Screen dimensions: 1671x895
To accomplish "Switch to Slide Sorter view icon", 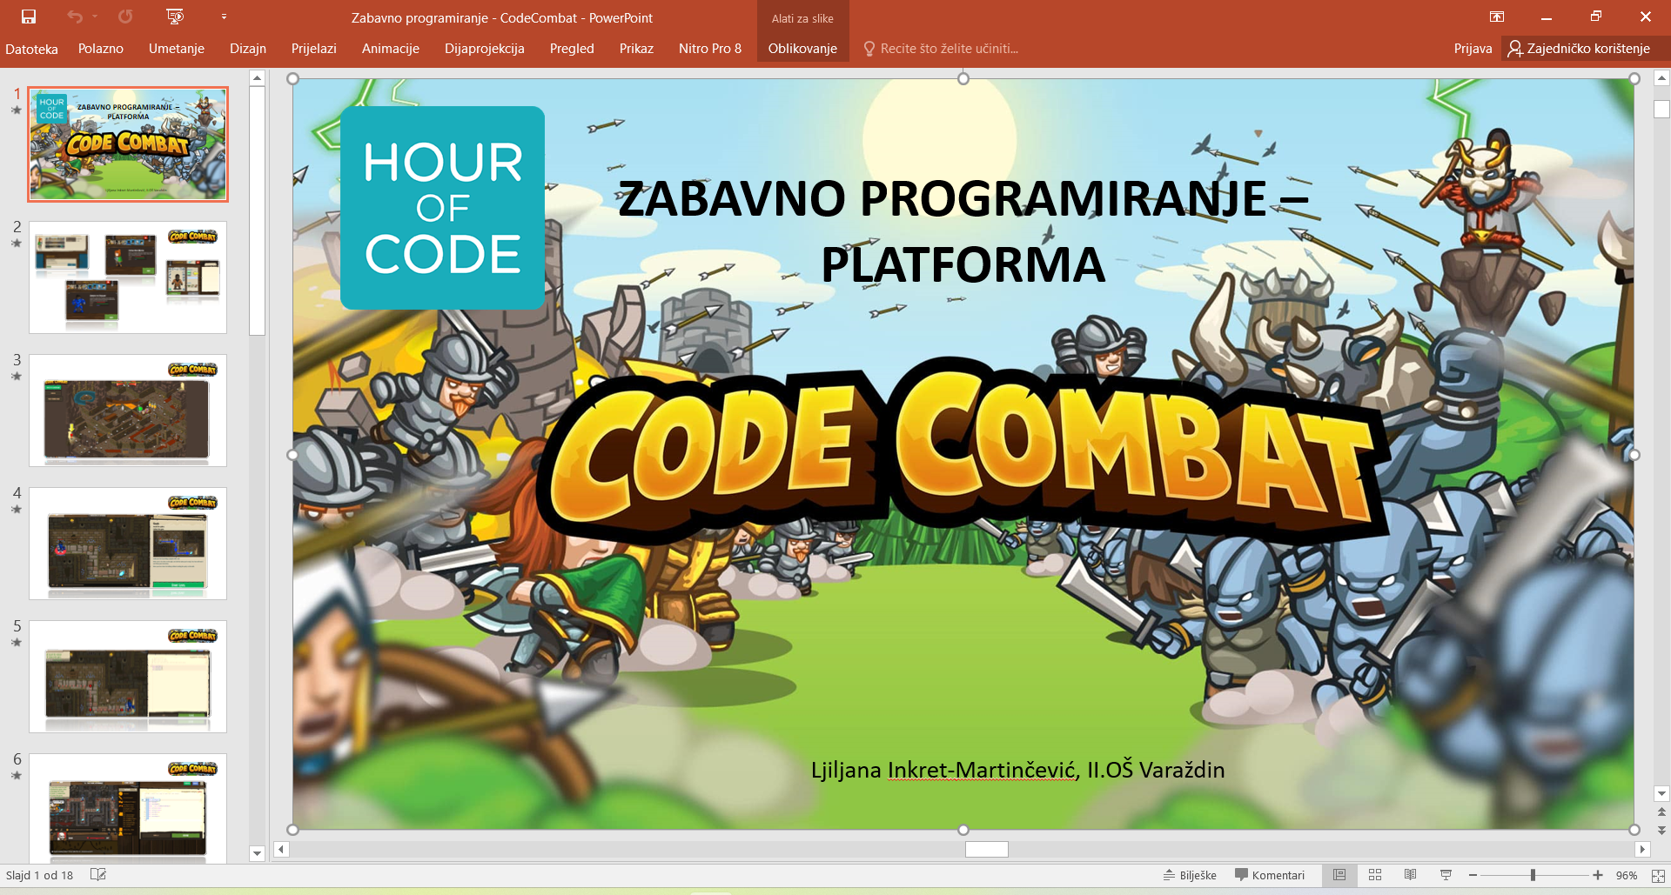I will [1375, 875].
